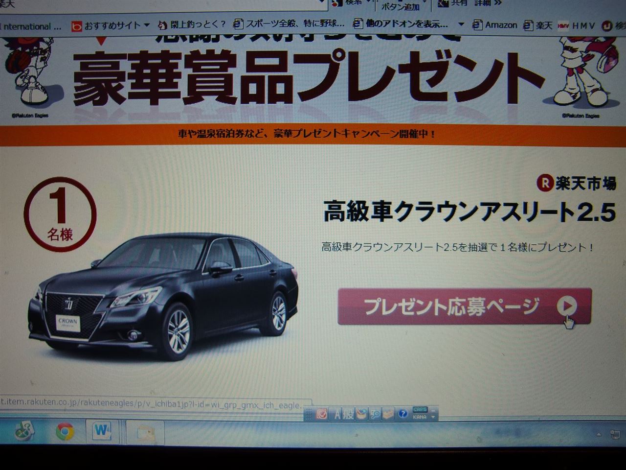This screenshot has height=470, width=626.
Task: Open the language bar options arrow
Action: pyautogui.click(x=433, y=417)
